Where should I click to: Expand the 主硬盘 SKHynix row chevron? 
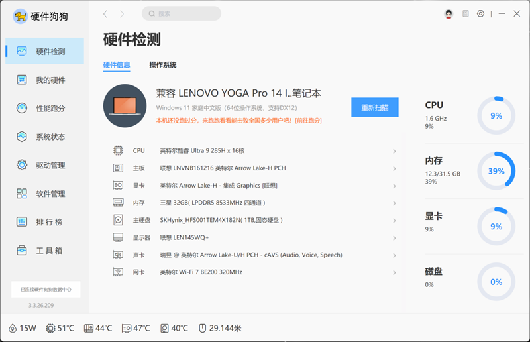coord(394,221)
